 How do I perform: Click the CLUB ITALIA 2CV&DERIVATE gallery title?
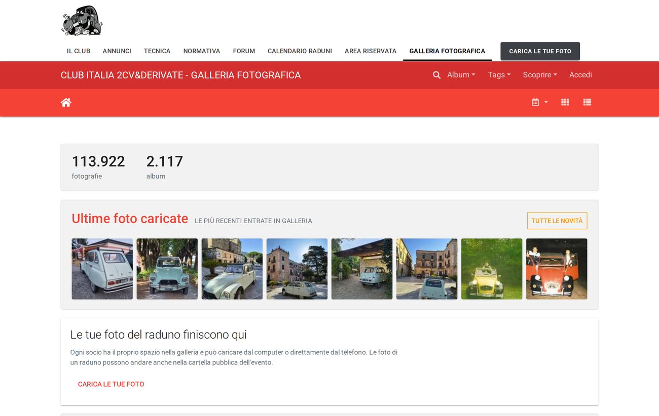(180, 75)
